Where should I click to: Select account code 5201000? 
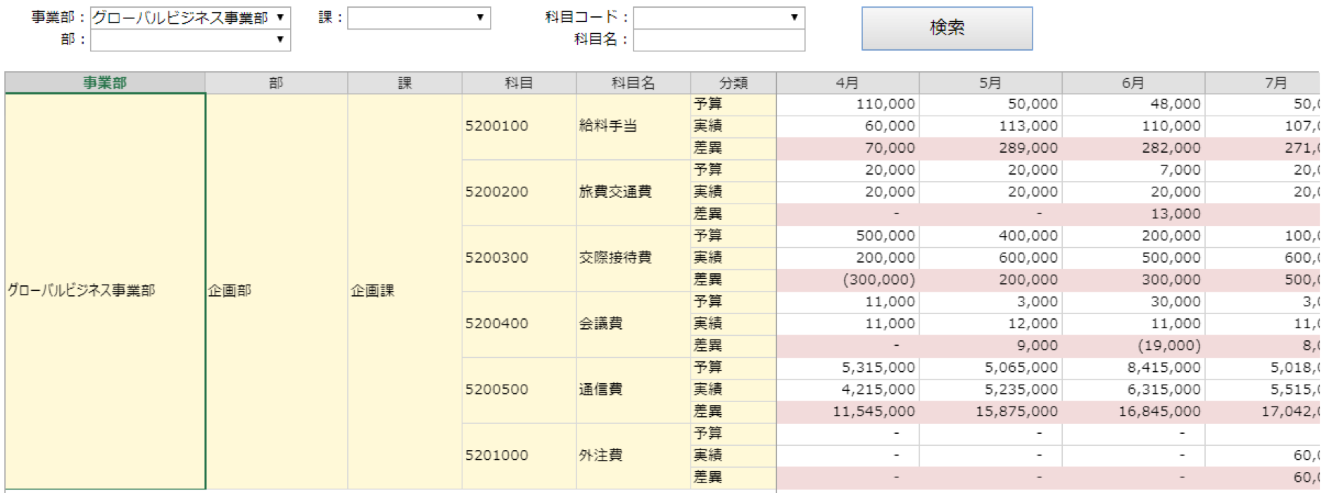(x=519, y=455)
